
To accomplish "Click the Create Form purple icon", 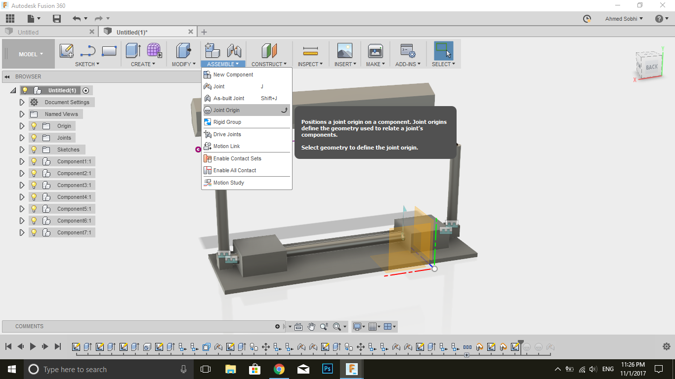I will pos(154,51).
